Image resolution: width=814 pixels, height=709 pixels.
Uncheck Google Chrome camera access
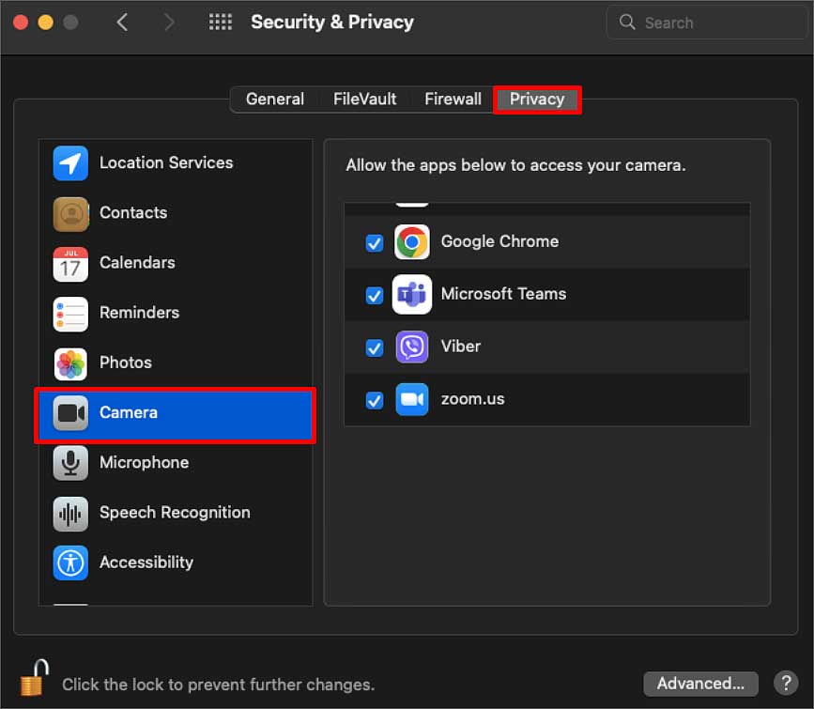click(375, 242)
